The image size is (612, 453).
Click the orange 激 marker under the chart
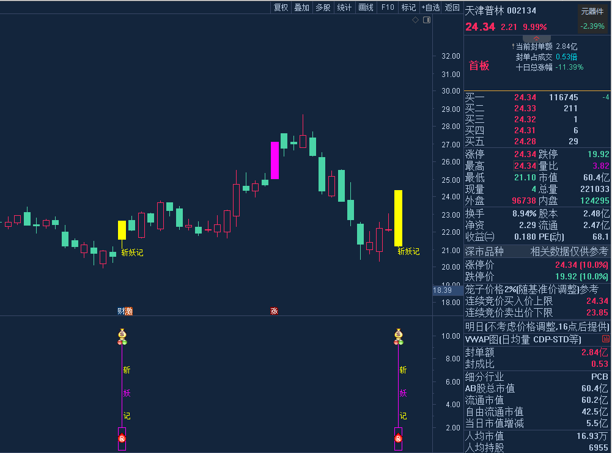[129, 311]
